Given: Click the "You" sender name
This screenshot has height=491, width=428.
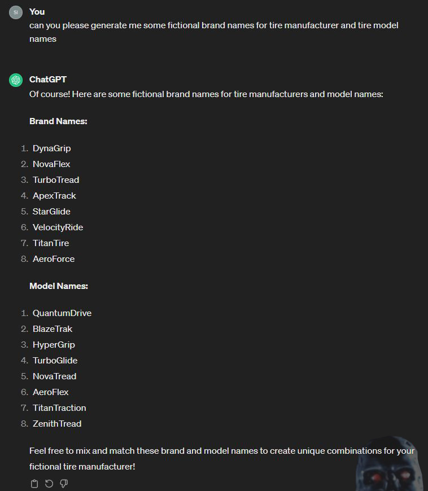Looking at the screenshot, I should point(37,12).
